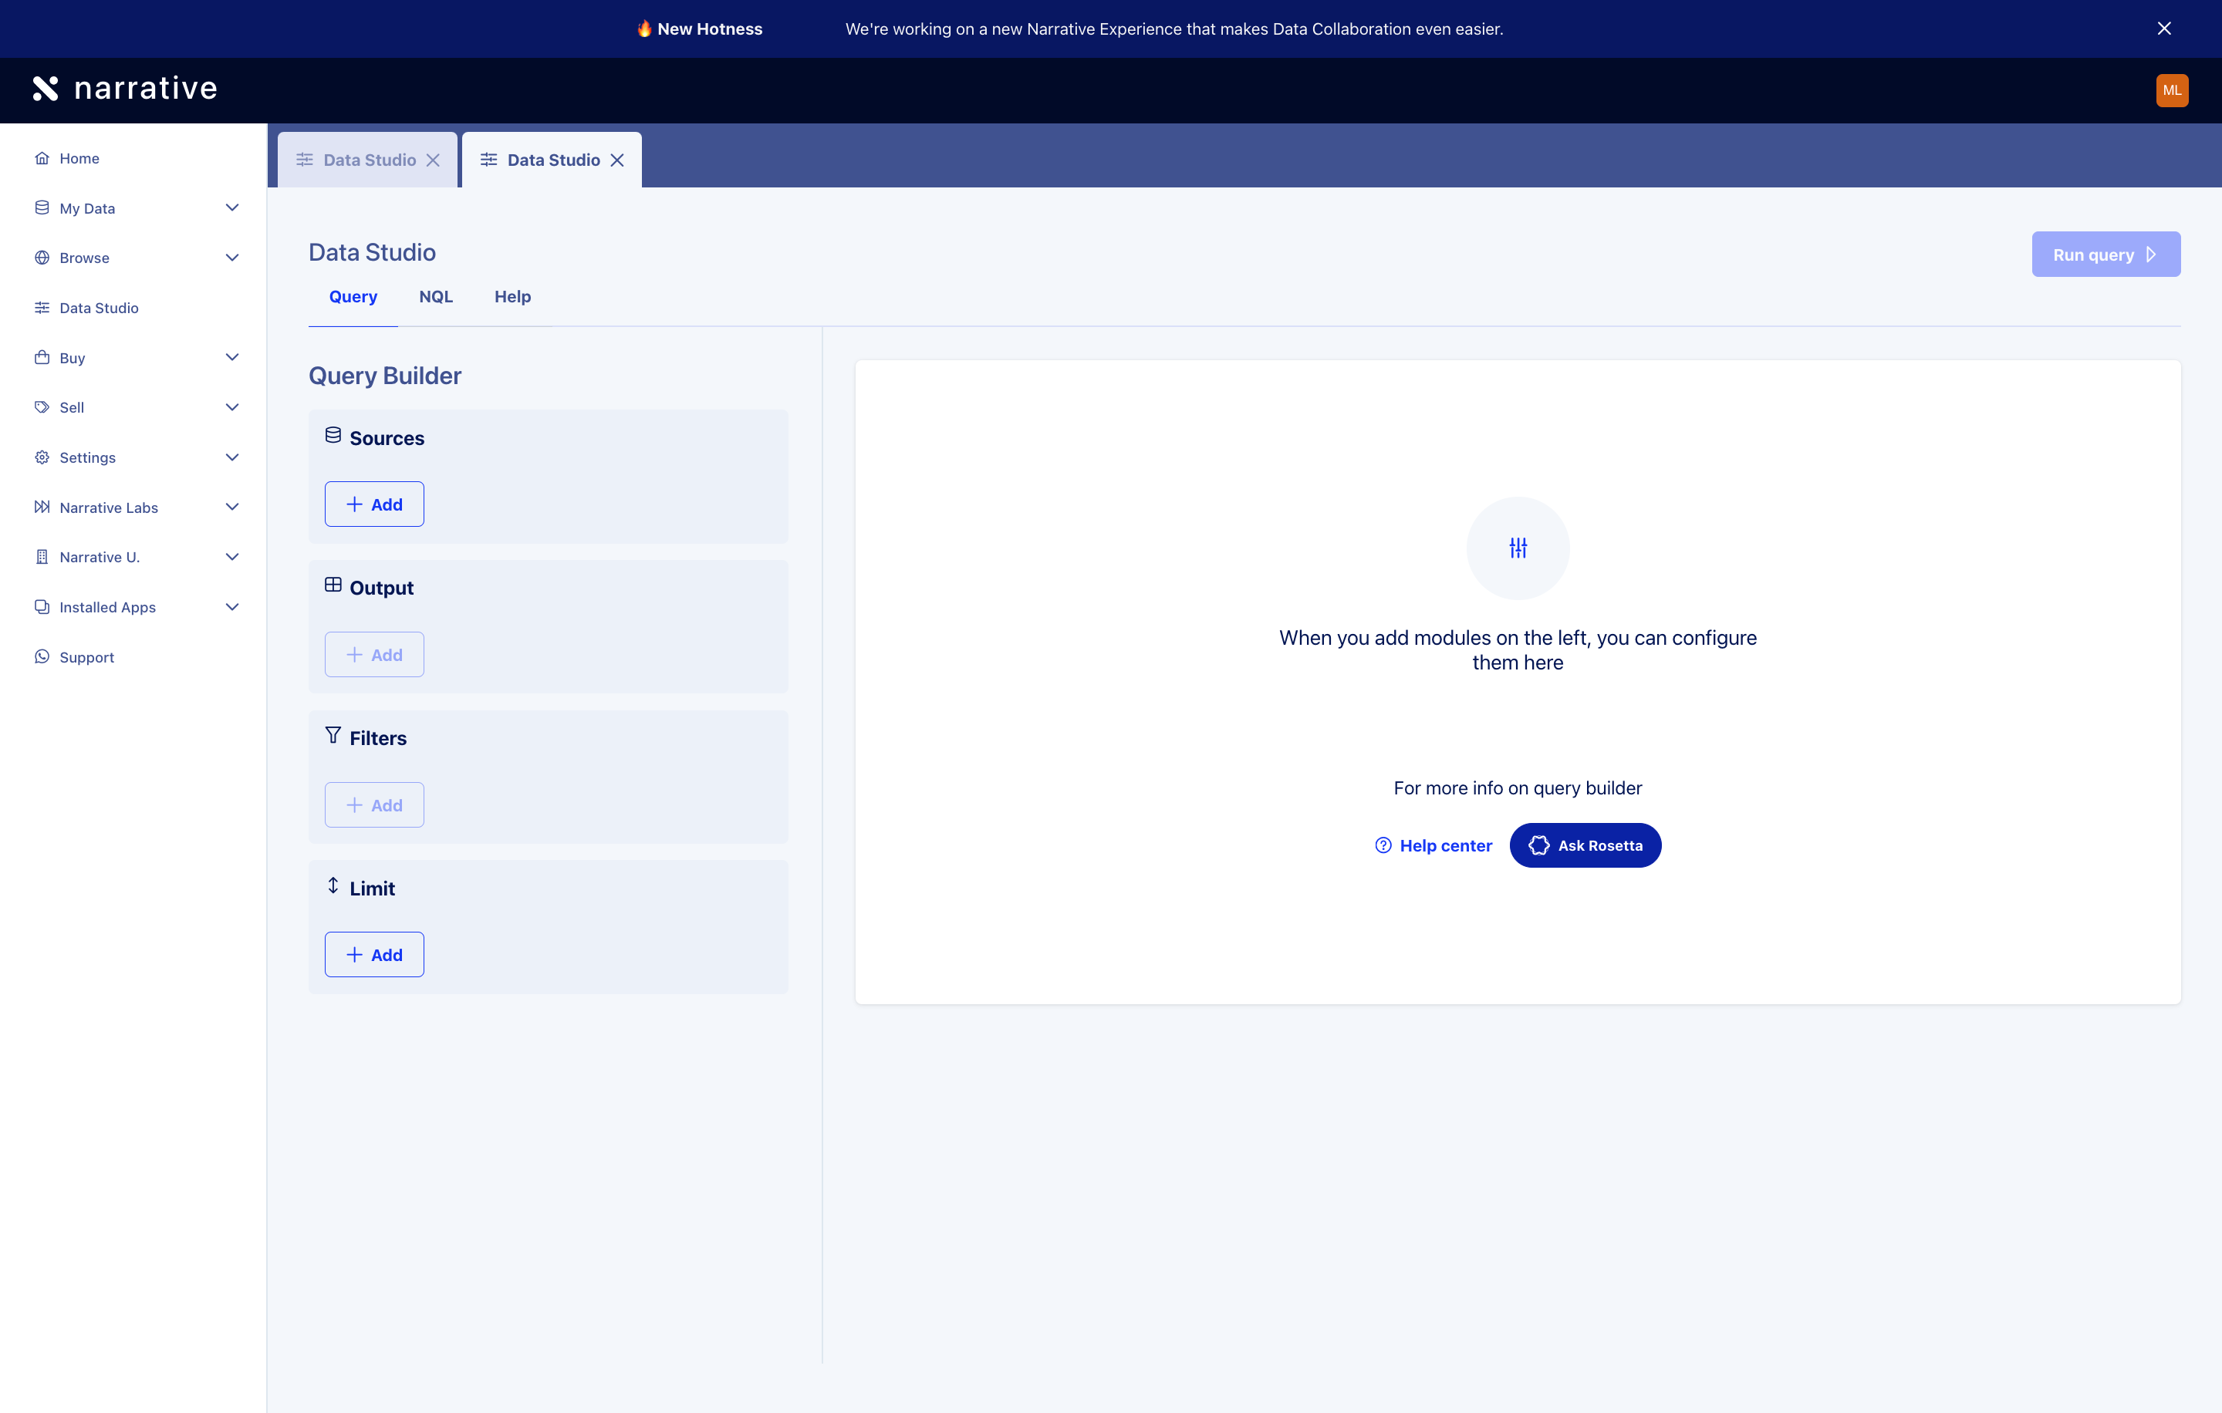Click Add under Filters

373,804
